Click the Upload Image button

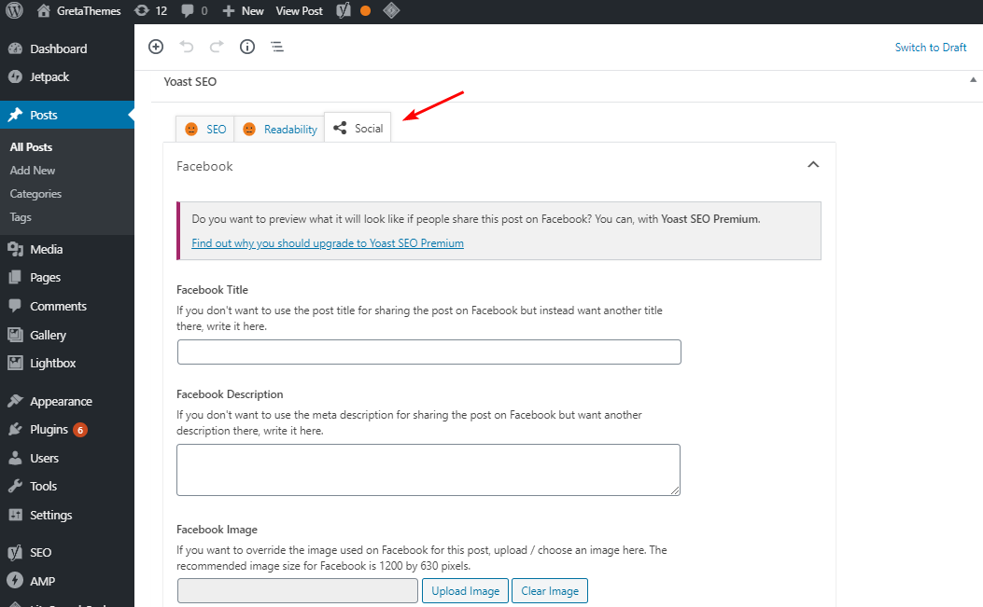tap(465, 591)
